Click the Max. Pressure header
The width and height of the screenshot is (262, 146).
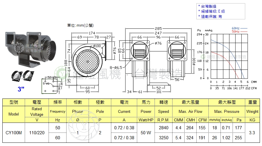point(227,111)
